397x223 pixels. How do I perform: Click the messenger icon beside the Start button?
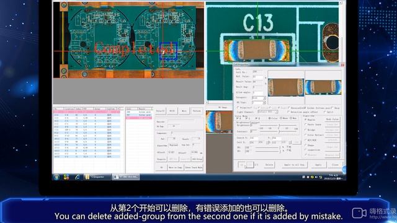pos(66,177)
